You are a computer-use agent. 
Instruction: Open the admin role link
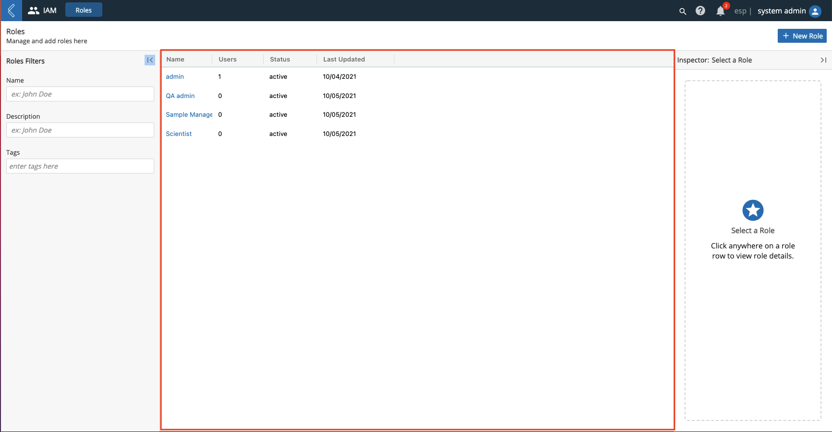click(x=175, y=76)
